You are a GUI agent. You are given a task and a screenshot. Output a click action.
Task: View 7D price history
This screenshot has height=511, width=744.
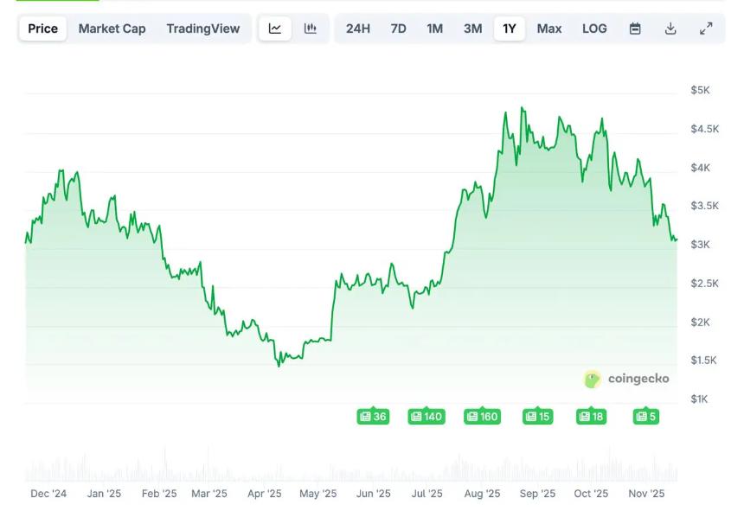[x=398, y=29]
